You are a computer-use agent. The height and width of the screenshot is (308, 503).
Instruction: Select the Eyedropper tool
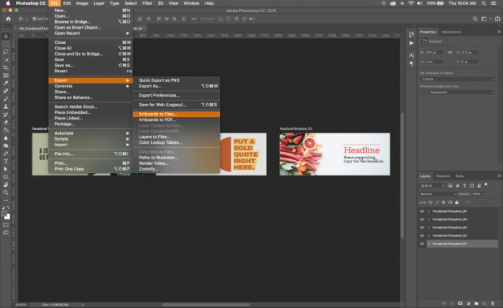[x=6, y=83]
